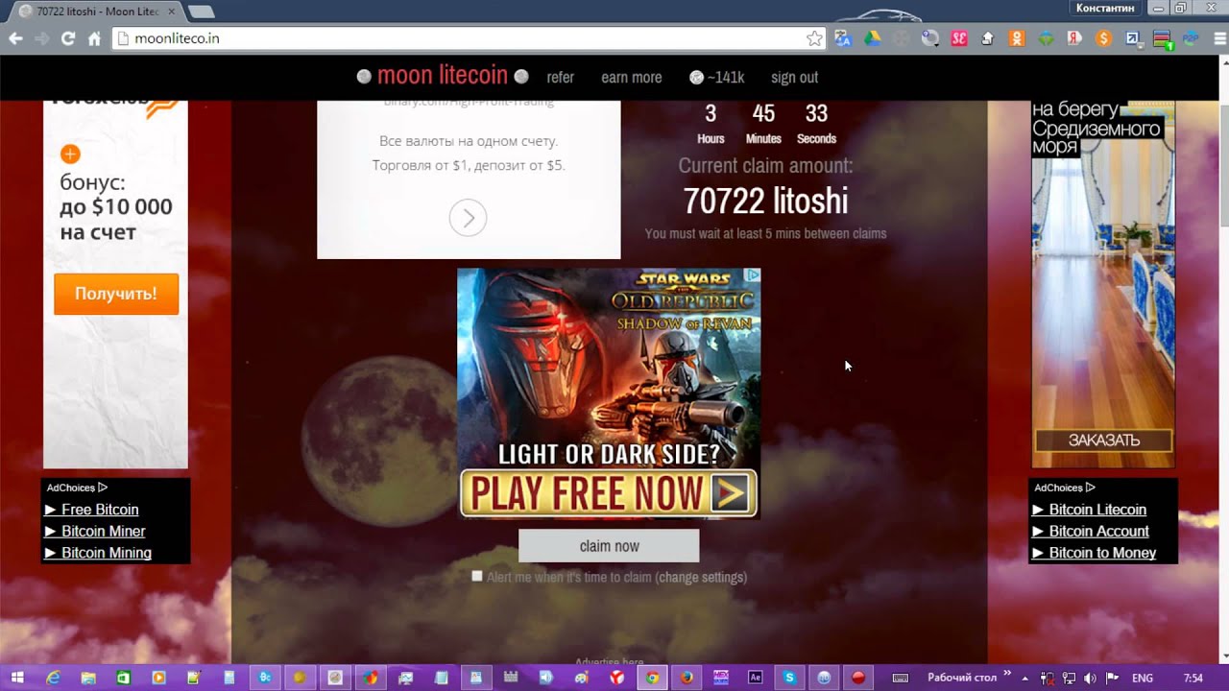Show hidden system tray icons
Screen dimensions: 1229x691
point(1024,678)
